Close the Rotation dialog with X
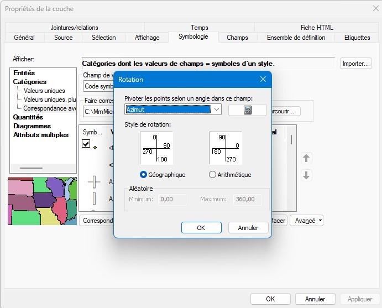This screenshot has width=382, height=308. [263, 80]
